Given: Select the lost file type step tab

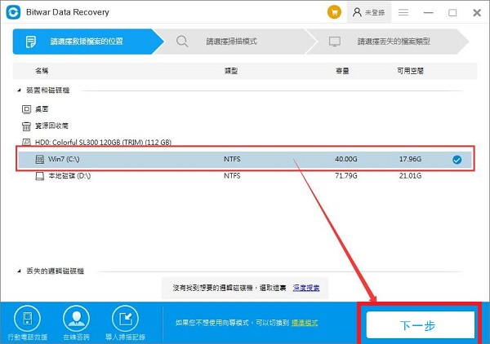Looking at the screenshot, I should (x=387, y=42).
